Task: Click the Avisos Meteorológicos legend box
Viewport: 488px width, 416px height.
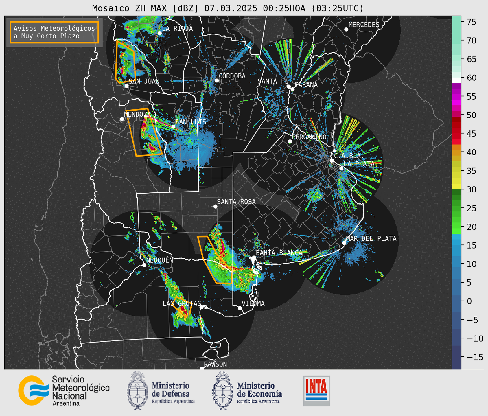Action: tap(54, 32)
